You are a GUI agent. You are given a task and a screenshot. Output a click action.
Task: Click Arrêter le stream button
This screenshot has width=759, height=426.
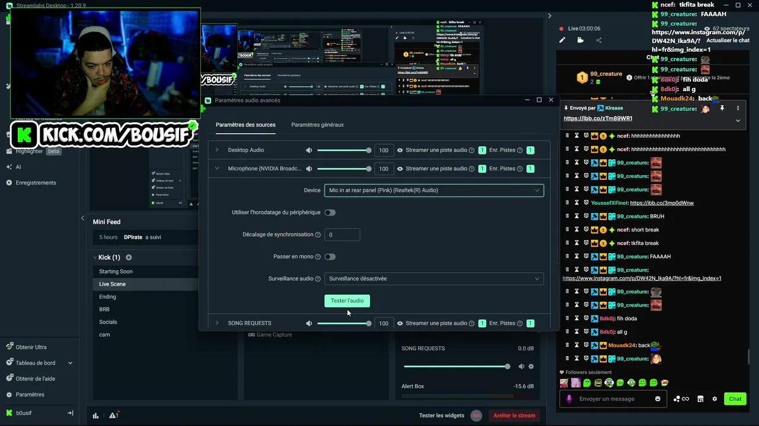pyautogui.click(x=514, y=415)
